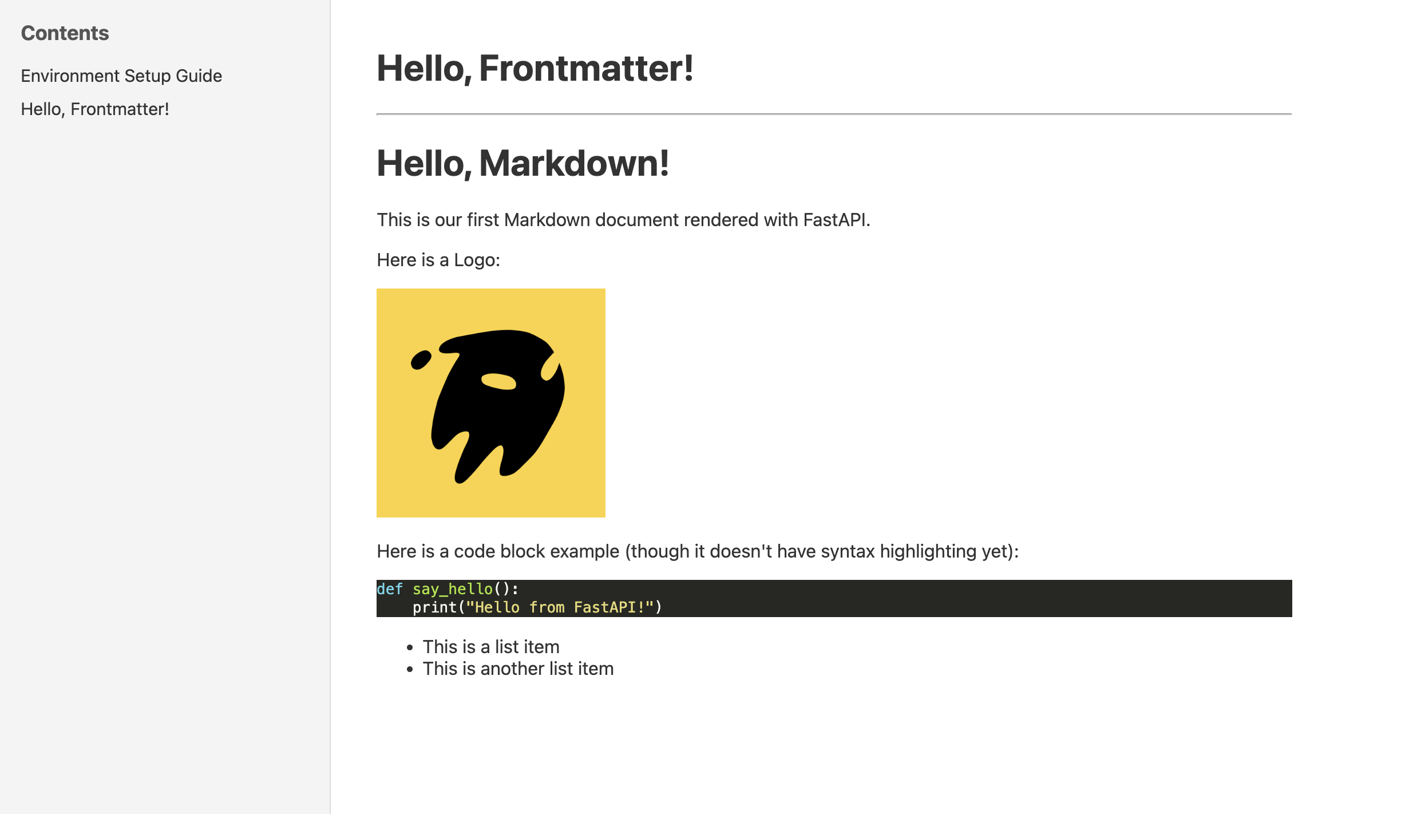Screen dimensions: 1401x814
Task: Click "This is another list item" text
Action: [517, 669]
